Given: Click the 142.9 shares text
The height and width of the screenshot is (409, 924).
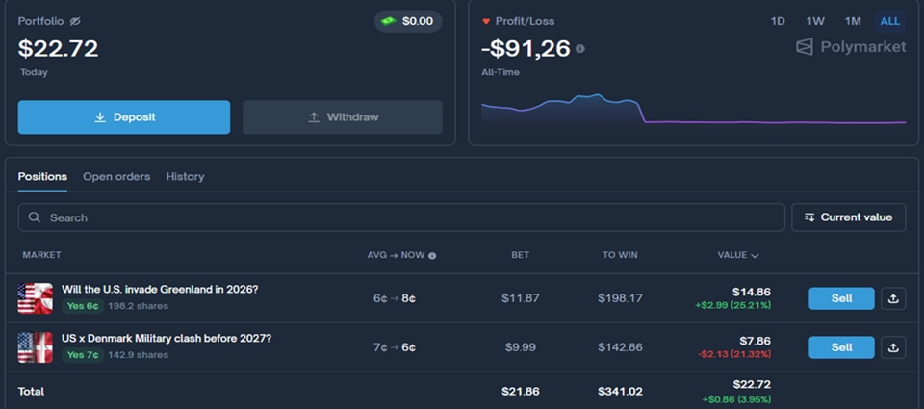Looking at the screenshot, I should pyautogui.click(x=139, y=355).
